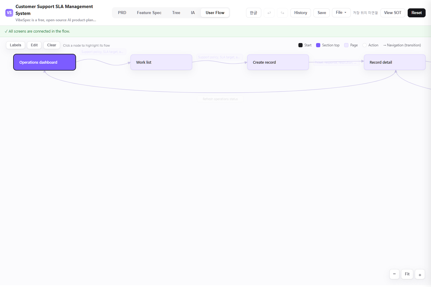
Task: Click the Reset button
Action: 417,13
